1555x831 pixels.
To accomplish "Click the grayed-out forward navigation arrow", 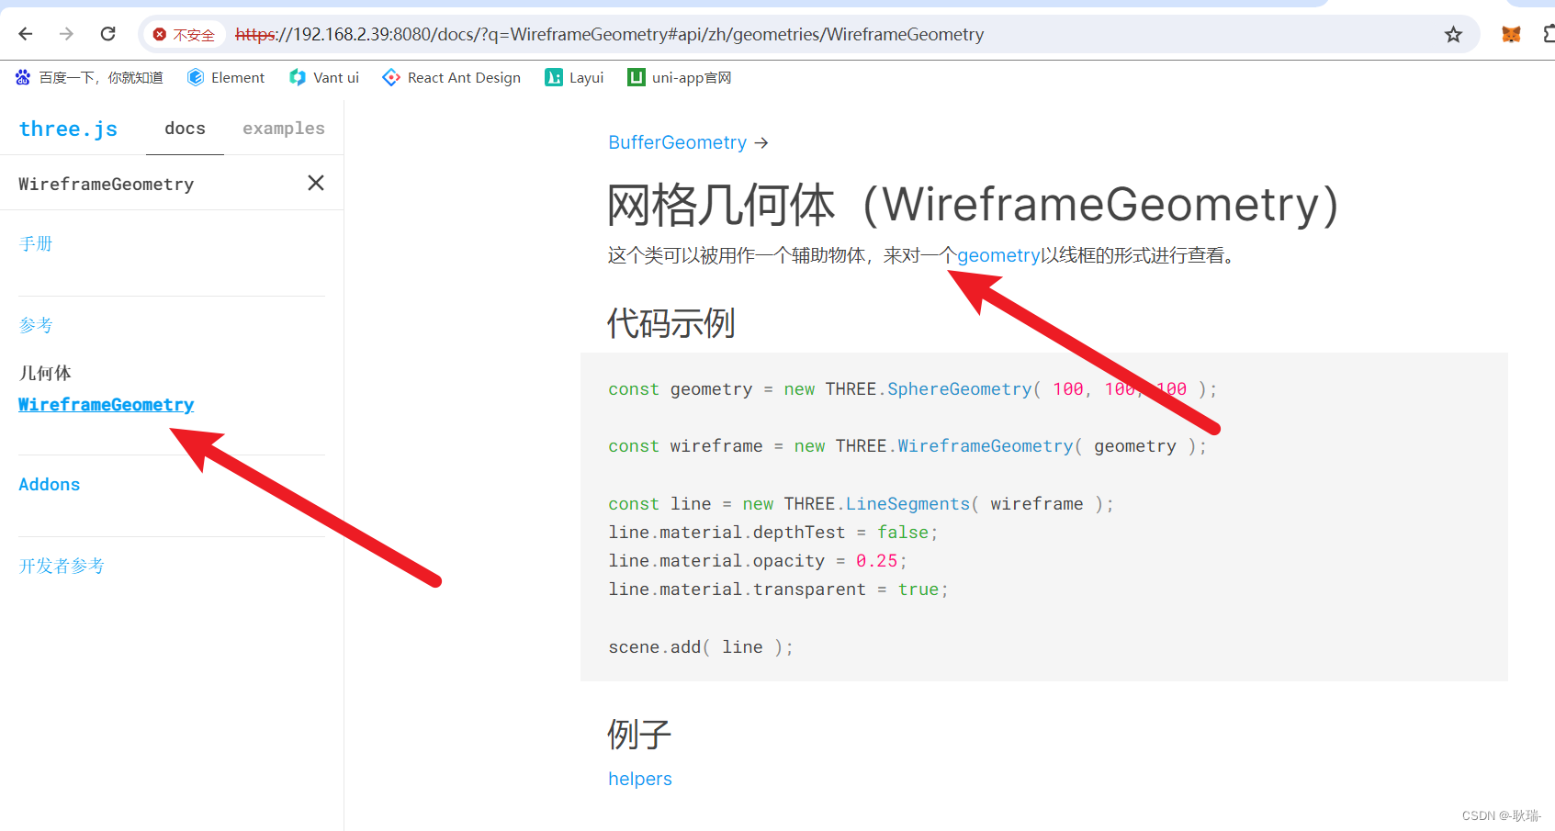I will (65, 33).
